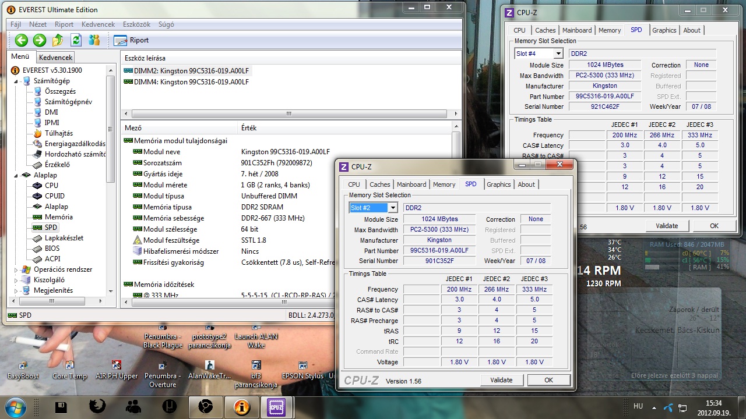Select DMI in the EVEREST tree

(x=51, y=112)
